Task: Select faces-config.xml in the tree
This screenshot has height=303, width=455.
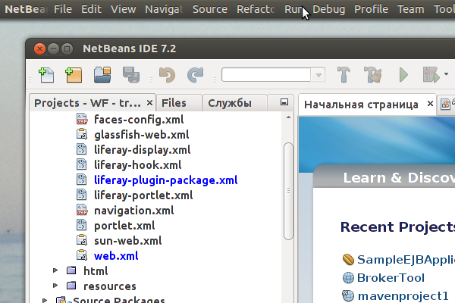Action: (x=139, y=120)
